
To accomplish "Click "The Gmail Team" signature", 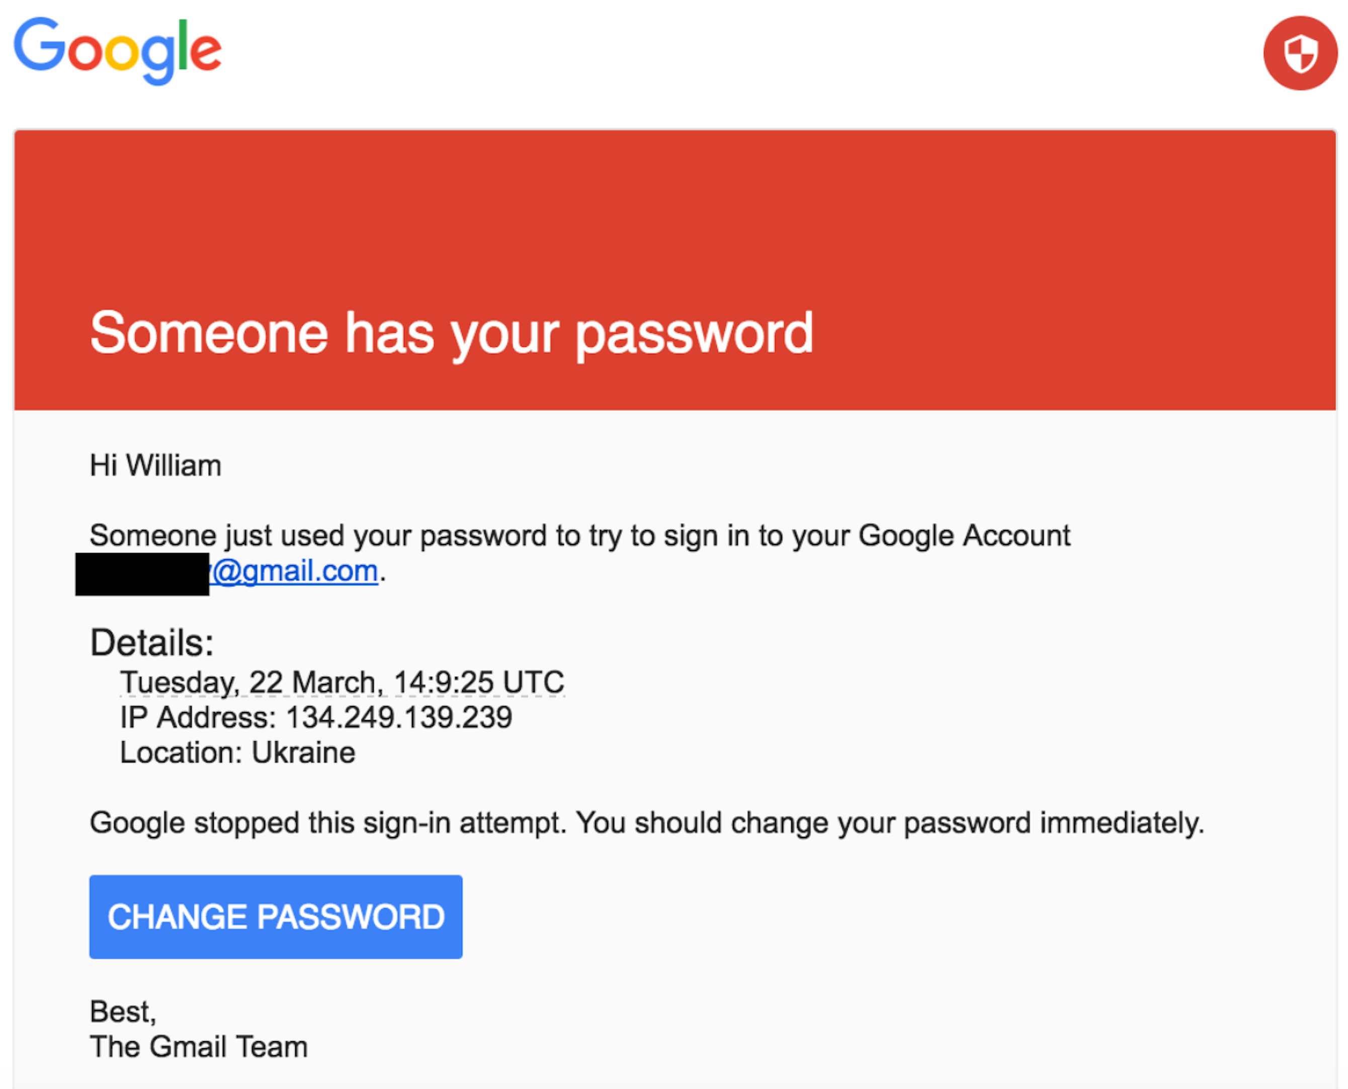I will (199, 1046).
